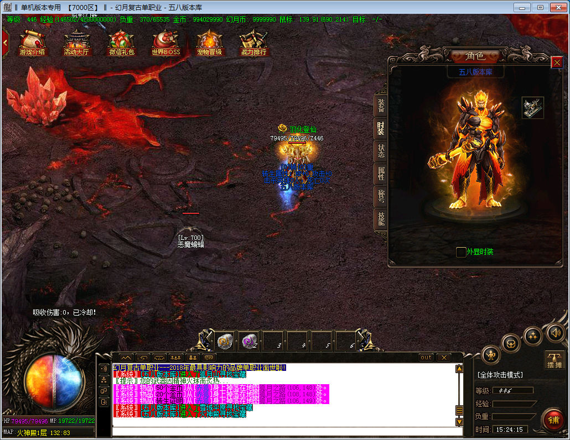
Task: Switch to the 状态 status tab
Action: (x=381, y=151)
